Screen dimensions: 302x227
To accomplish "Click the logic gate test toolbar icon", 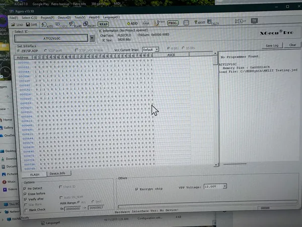I will point(240,21).
